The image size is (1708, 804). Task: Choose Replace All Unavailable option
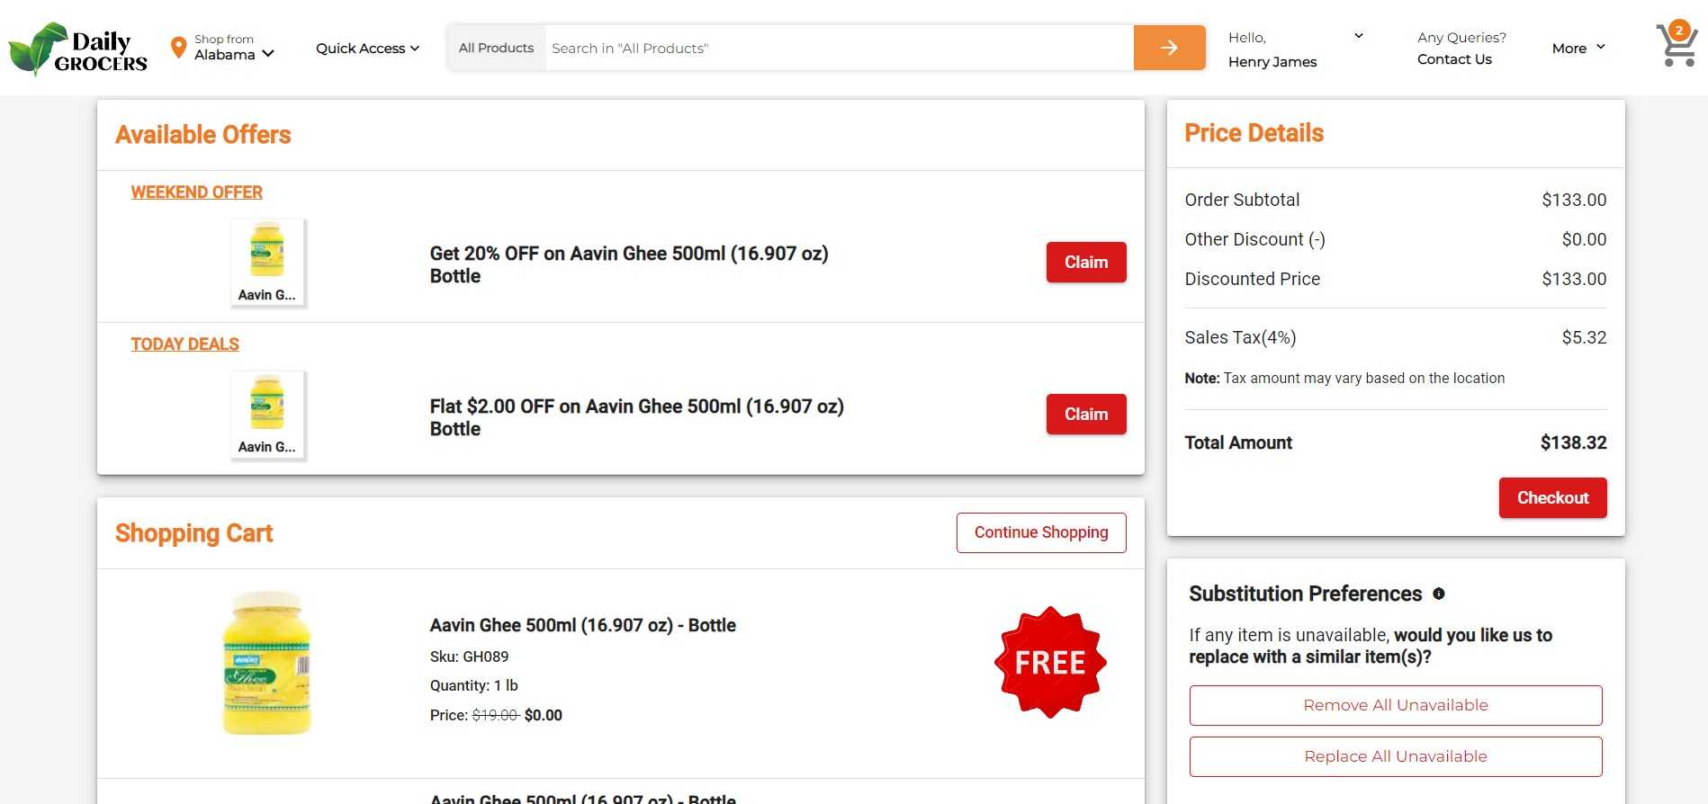click(1395, 757)
